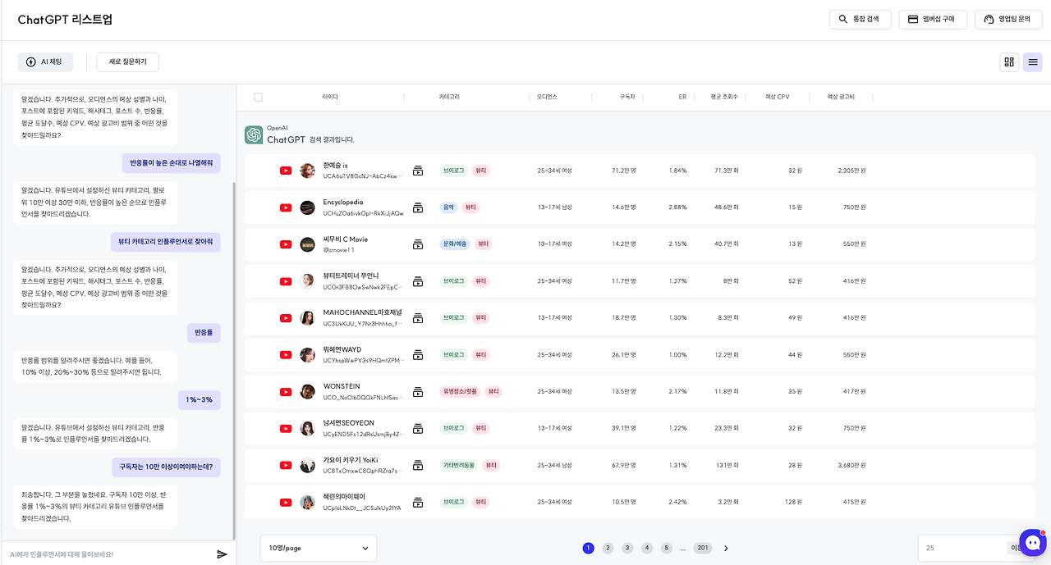Click YouTube icon for 씨무비 C Movie
The height and width of the screenshot is (565, 1051).
coord(286,244)
